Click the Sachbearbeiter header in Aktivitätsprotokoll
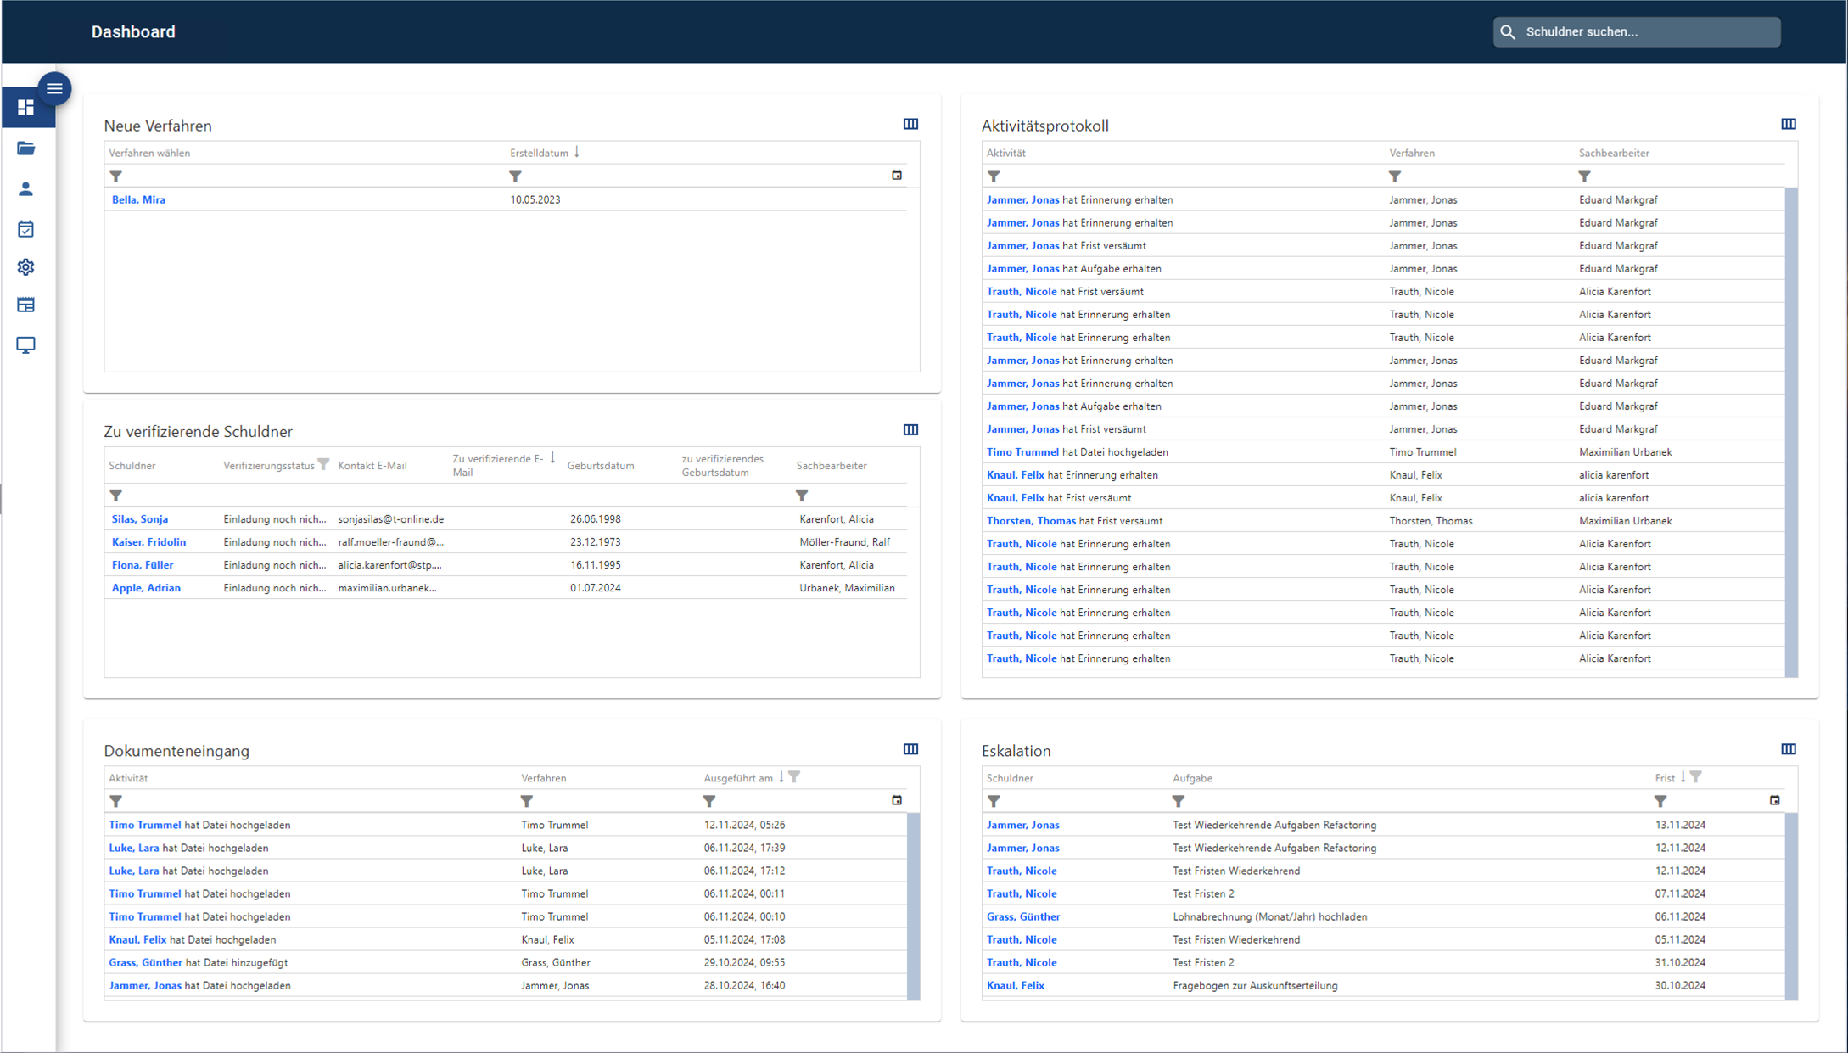The width and height of the screenshot is (1848, 1053). [1614, 153]
